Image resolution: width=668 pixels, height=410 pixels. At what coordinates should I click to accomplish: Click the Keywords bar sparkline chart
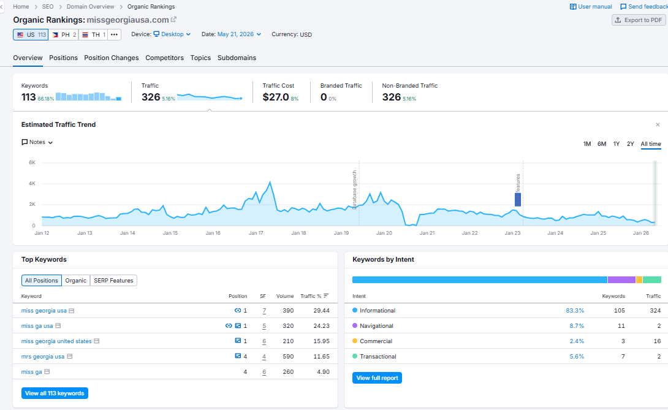click(89, 97)
